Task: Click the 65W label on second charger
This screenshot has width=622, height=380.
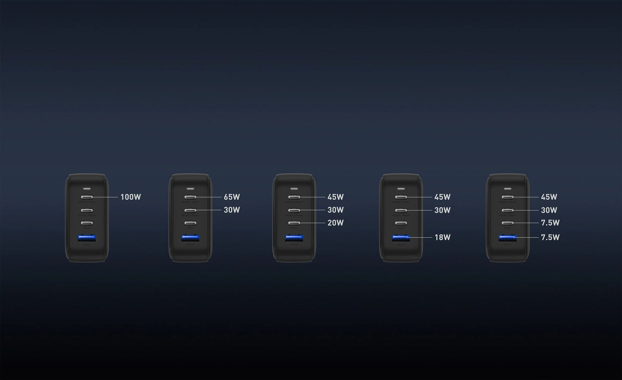Action: tap(232, 197)
